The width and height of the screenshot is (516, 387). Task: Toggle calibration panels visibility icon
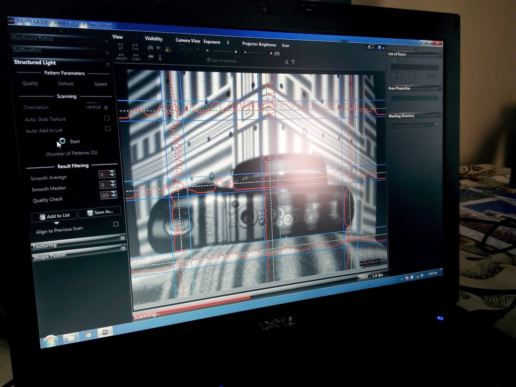point(150,48)
